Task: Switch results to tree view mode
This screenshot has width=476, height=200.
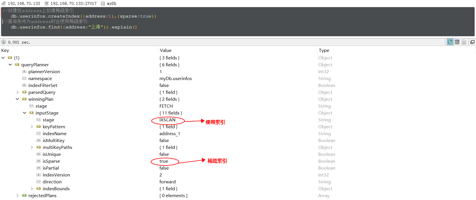Action: click(450, 42)
